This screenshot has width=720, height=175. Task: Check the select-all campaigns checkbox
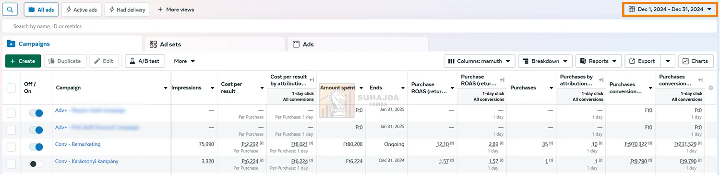click(11, 88)
